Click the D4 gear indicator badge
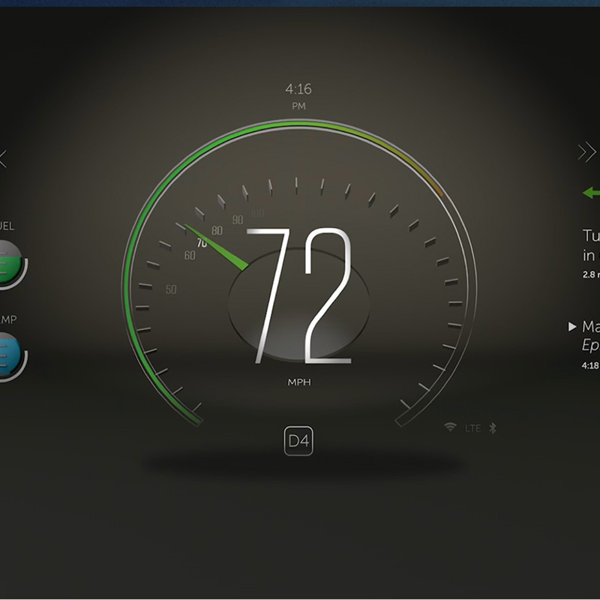 [x=298, y=441]
